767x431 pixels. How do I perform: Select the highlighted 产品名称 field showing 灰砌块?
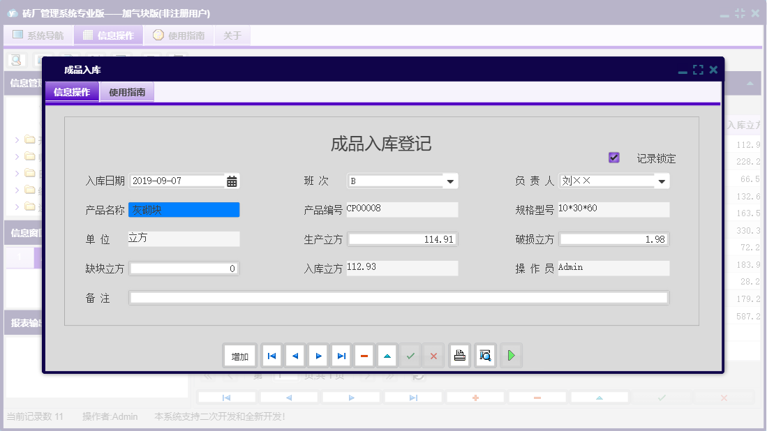(x=184, y=209)
